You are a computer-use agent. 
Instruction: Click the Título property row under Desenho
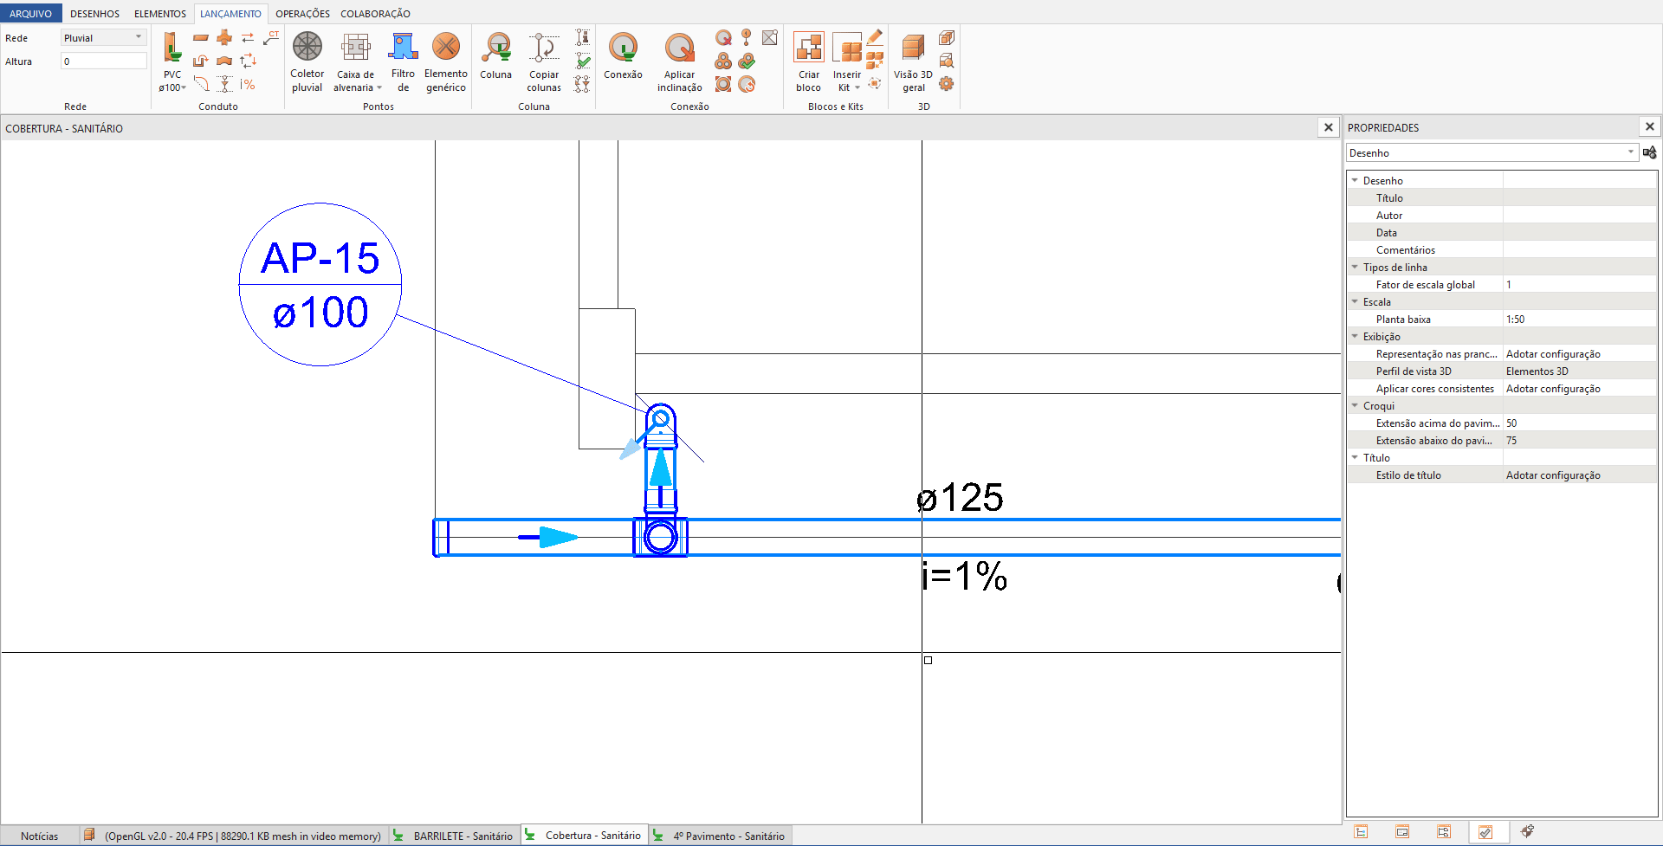coord(1502,197)
